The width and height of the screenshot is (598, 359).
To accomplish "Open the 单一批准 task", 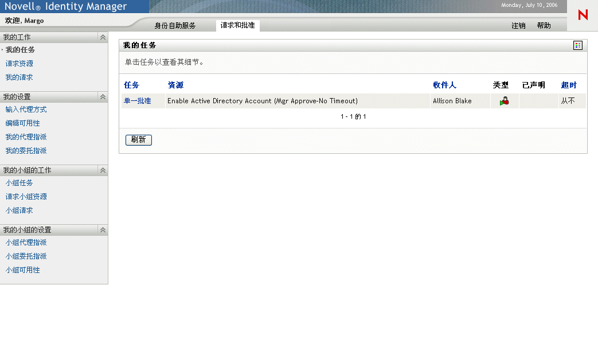I will click(134, 100).
